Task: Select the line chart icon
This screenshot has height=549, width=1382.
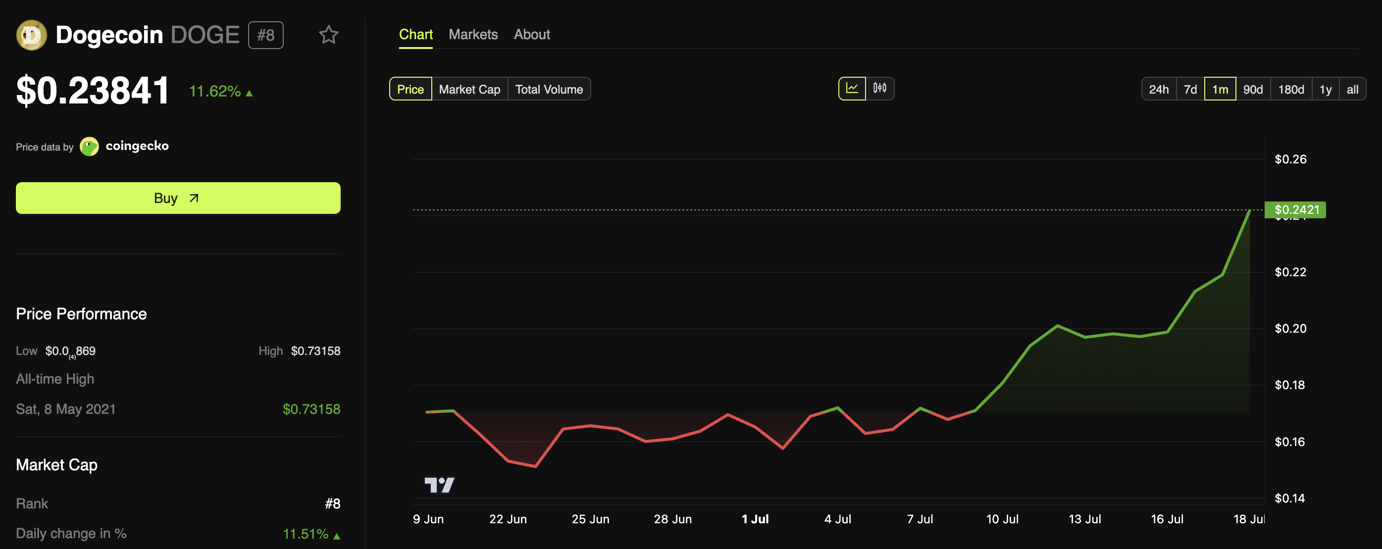Action: 853,89
